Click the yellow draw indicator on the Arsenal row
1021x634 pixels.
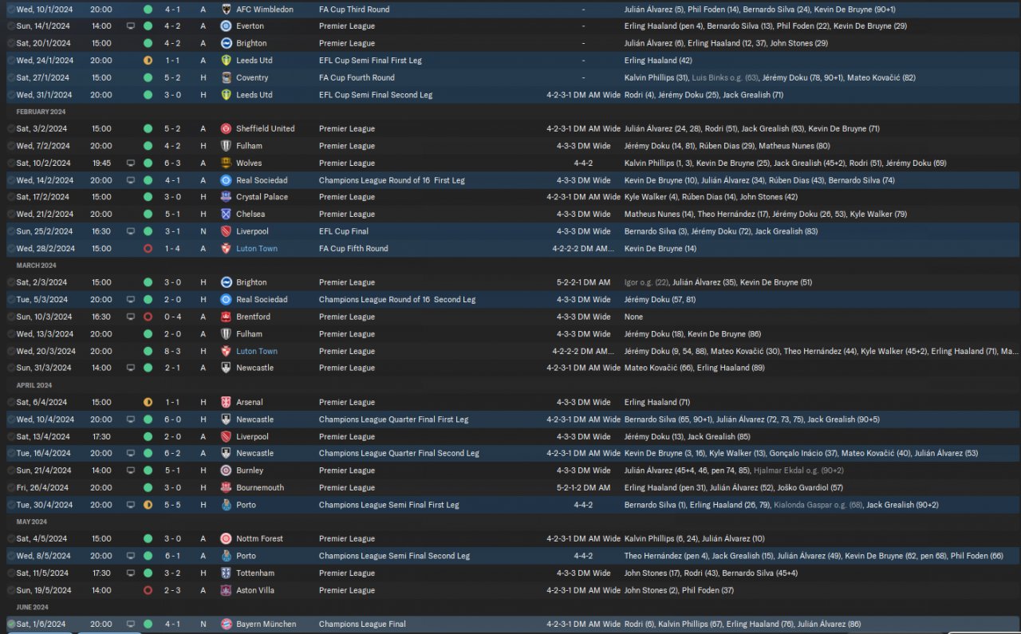click(x=148, y=403)
